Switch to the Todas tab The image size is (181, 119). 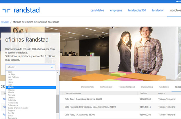click(178, 87)
